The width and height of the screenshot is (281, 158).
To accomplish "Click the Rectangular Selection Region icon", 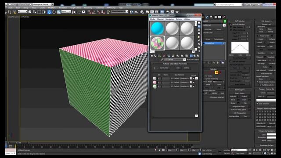I will [x=39, y=12].
